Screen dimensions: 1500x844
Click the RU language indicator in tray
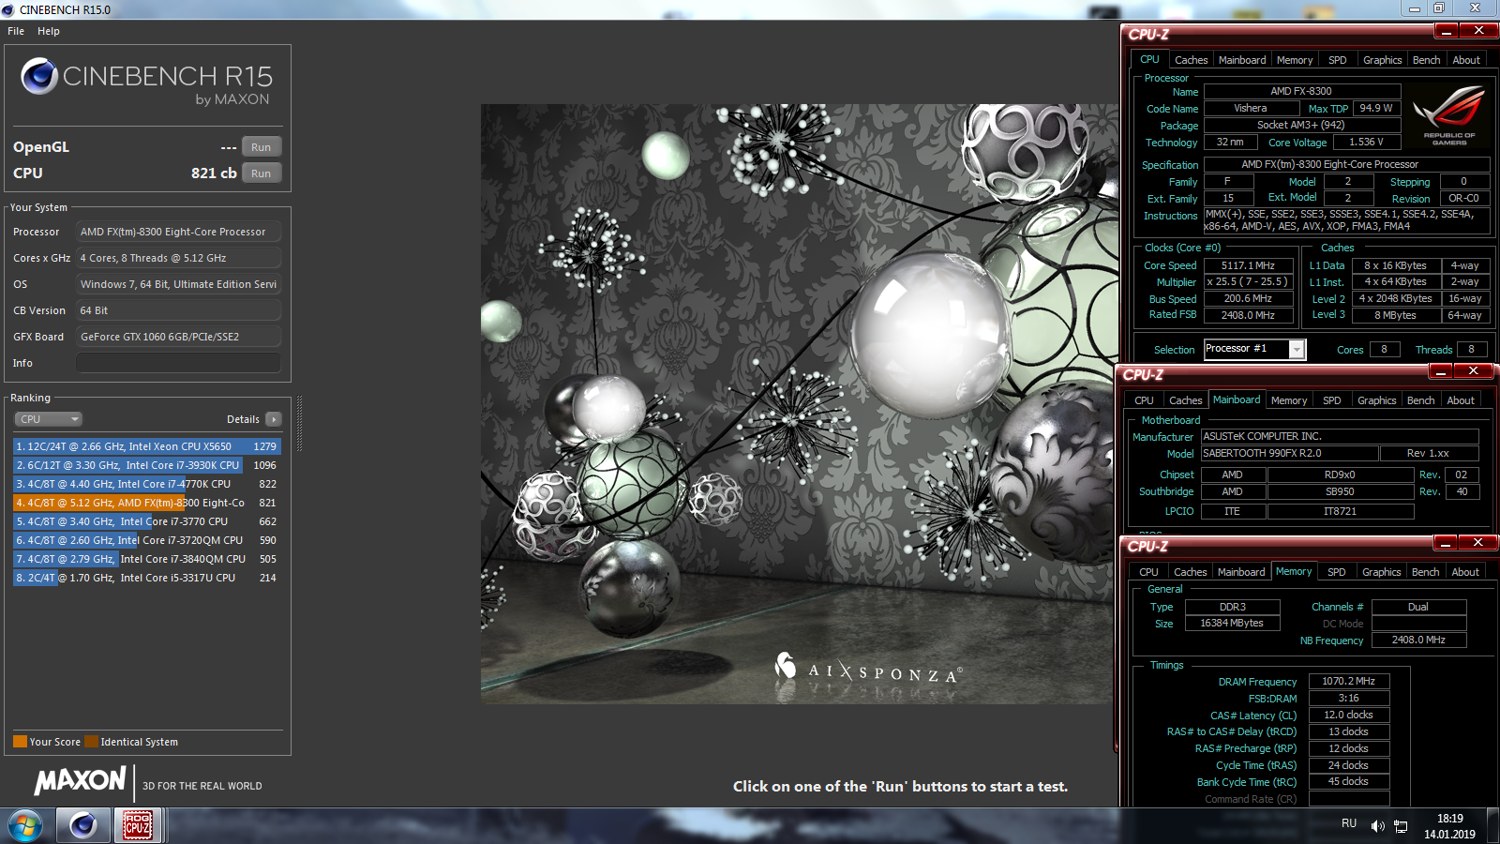tap(1349, 823)
